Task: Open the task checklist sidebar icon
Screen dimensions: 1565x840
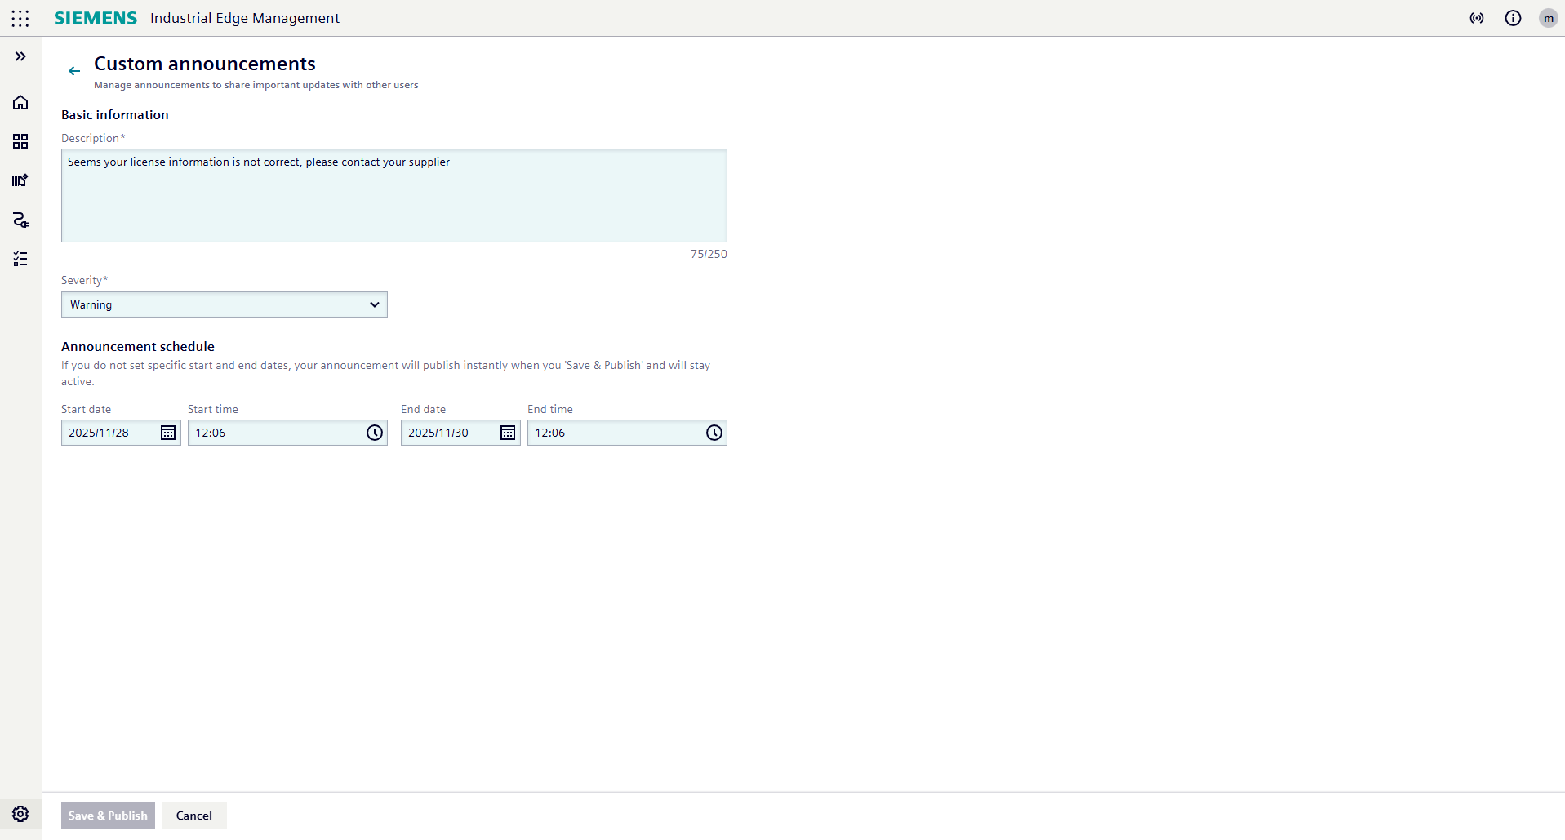Action: coord(20,259)
